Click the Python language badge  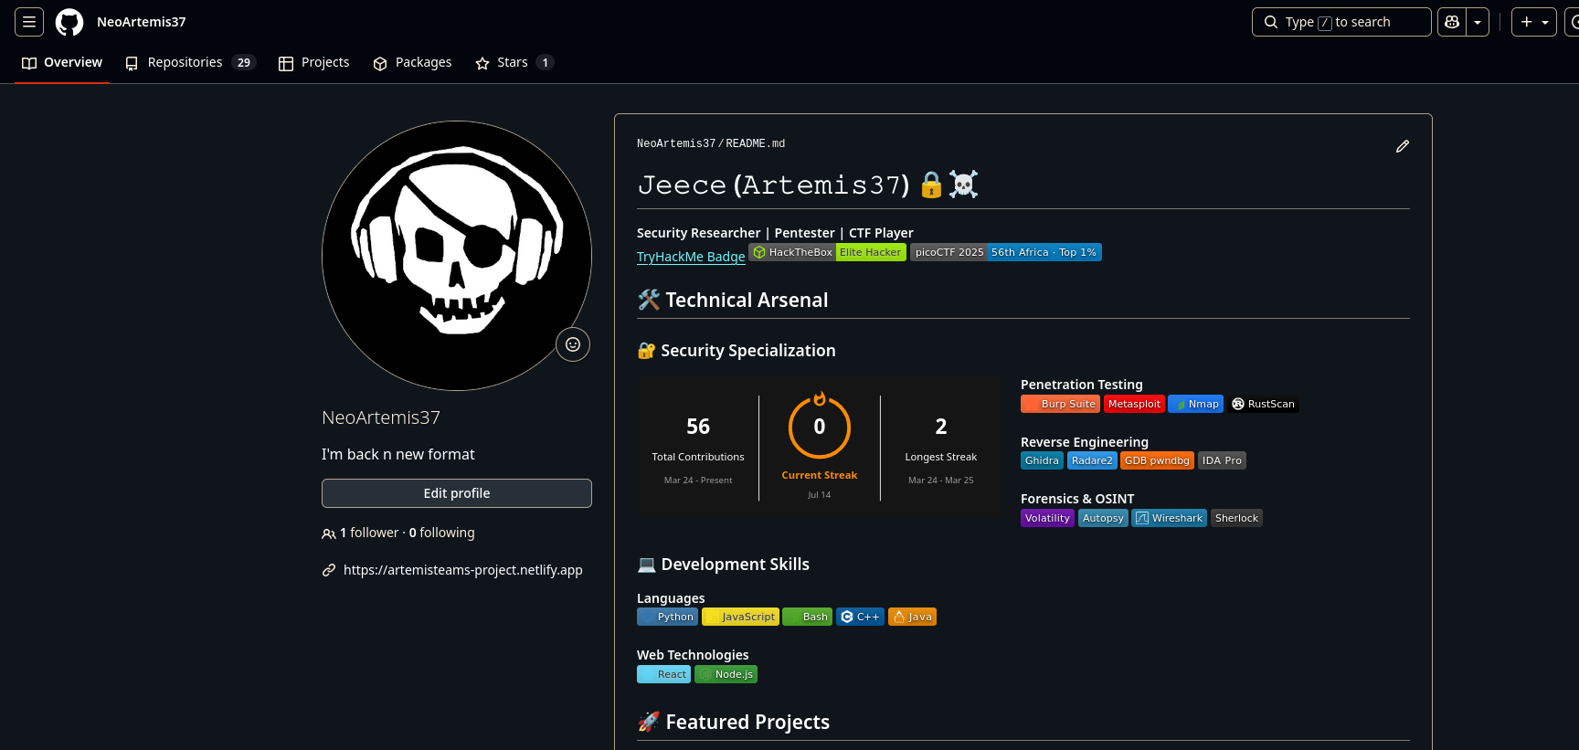pyautogui.click(x=667, y=617)
